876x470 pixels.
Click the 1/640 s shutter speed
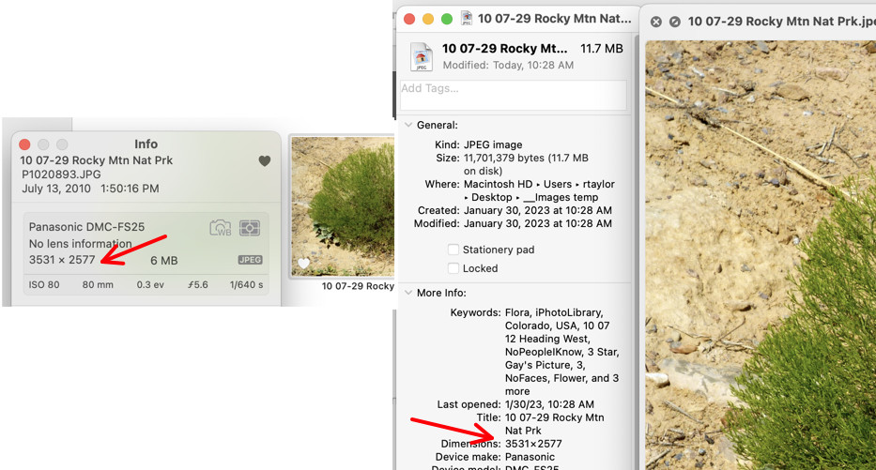point(246,284)
